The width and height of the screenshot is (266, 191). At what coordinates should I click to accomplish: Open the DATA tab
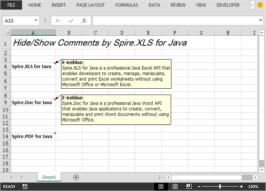154,5
